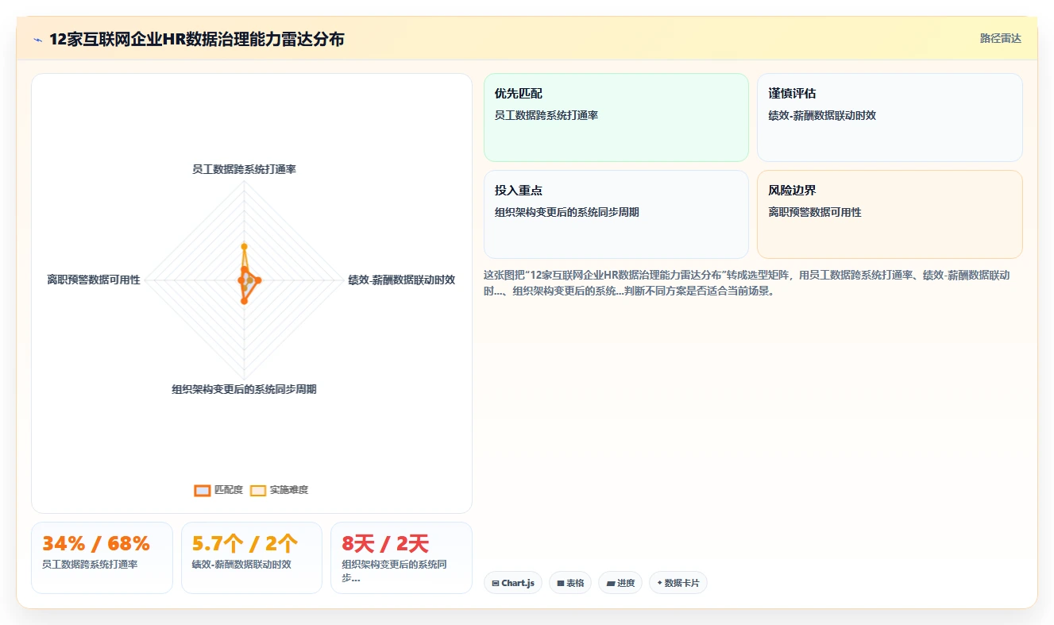The height and width of the screenshot is (625, 1054).
Task: Click the dashboard title 12家互联网企业HR数据治理能力雷达分布
Action: tap(197, 40)
